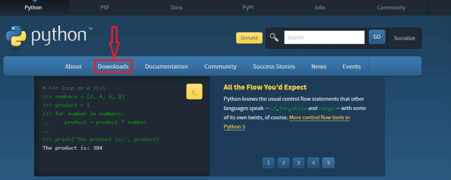Click into the Search field
This screenshot has height=180, width=451.
[324, 37]
